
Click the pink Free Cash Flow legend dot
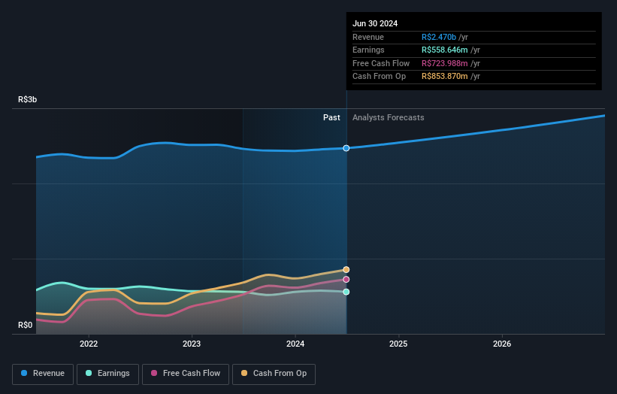click(154, 373)
